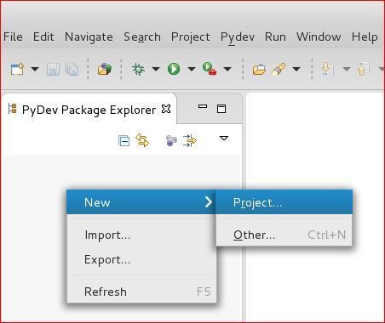Open the Pydev menu
Image resolution: width=385 pixels, height=323 pixels.
(x=238, y=38)
